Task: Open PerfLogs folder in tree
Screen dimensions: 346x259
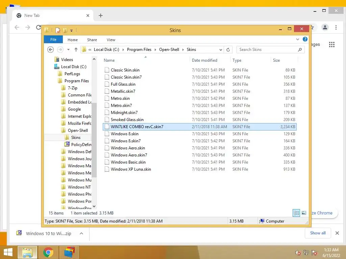Action: (x=72, y=74)
